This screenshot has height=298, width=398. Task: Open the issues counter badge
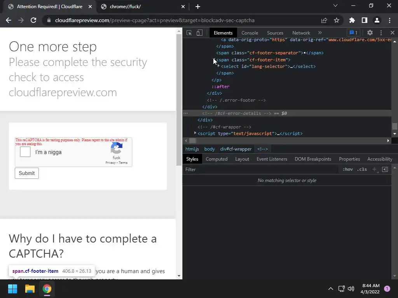tap(353, 33)
